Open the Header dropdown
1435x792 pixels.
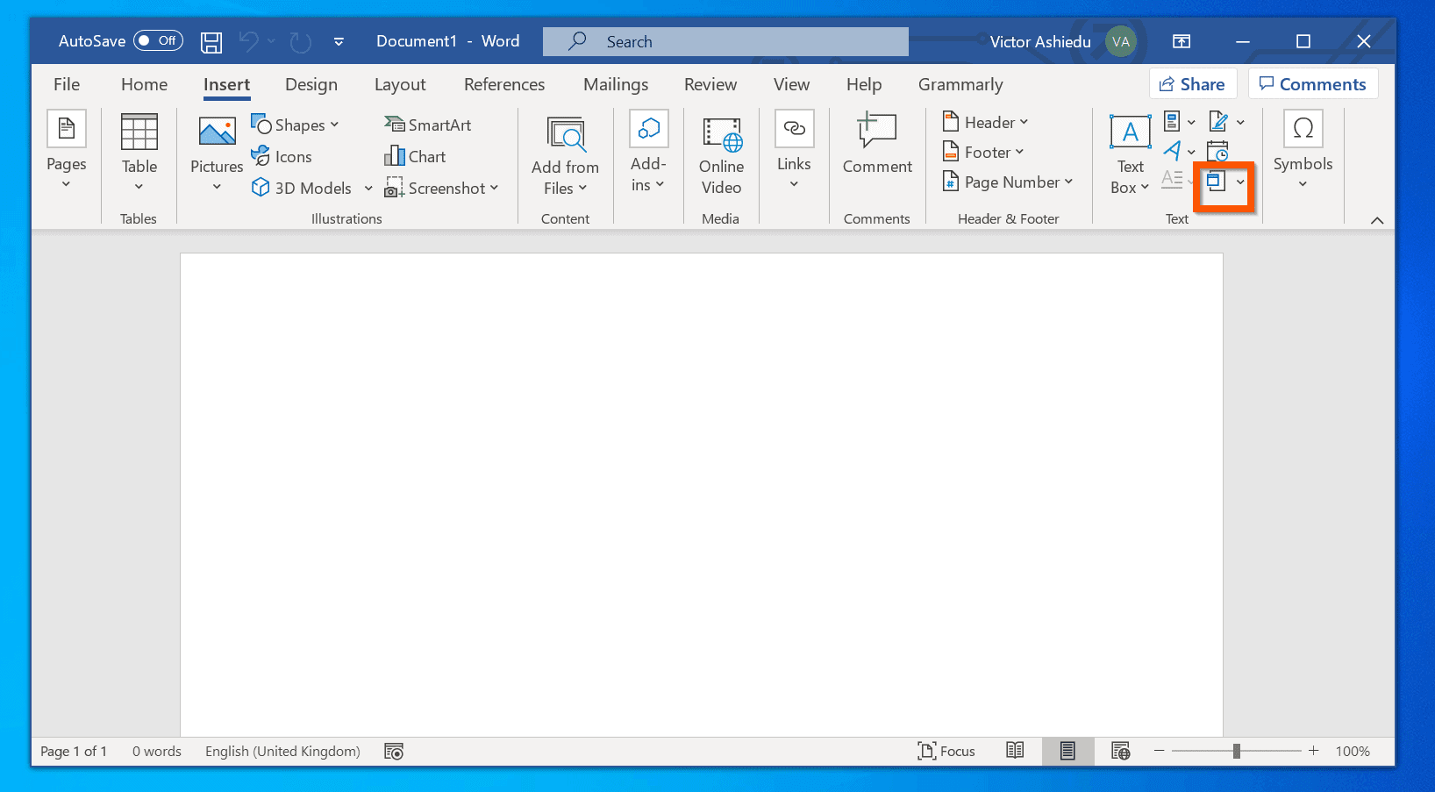coord(985,122)
